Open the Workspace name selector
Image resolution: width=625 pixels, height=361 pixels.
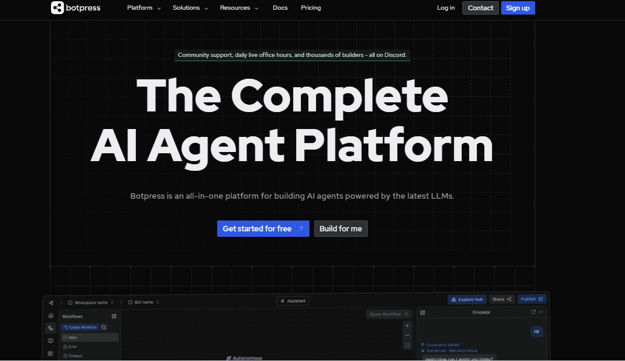tap(91, 302)
